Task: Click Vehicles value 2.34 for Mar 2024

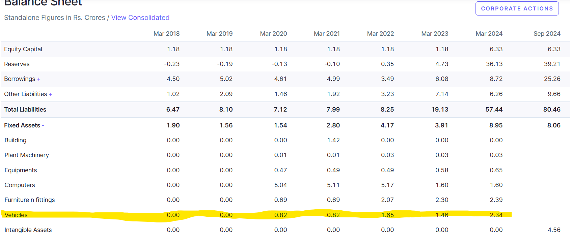Action: [x=496, y=215]
